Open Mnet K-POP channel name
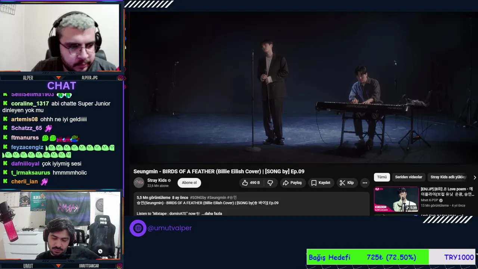The width and height of the screenshot is (478, 269). pyautogui.click(x=429, y=200)
